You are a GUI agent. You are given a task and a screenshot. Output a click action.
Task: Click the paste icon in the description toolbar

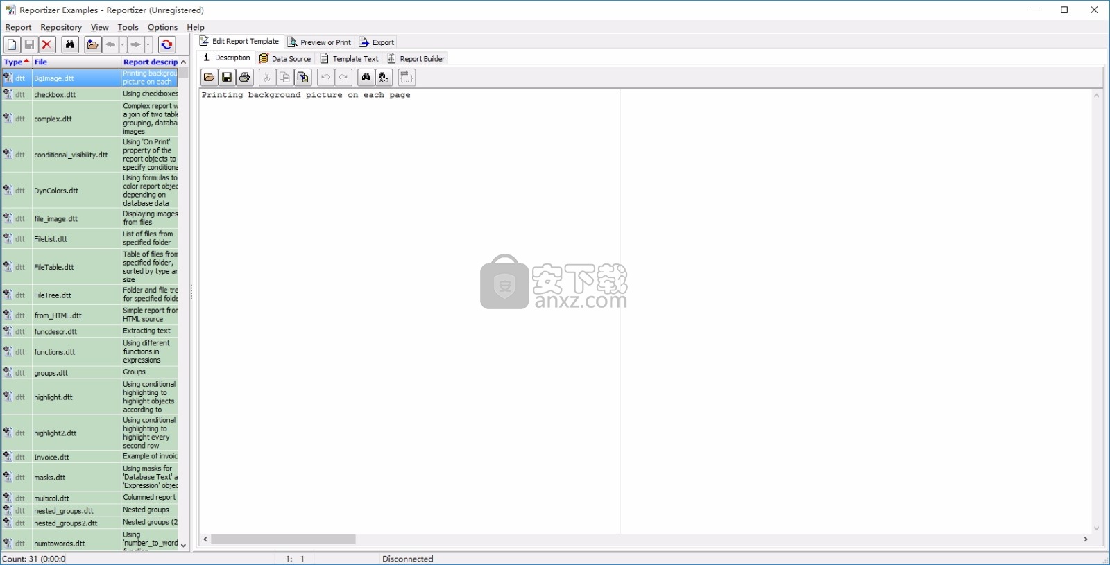302,78
